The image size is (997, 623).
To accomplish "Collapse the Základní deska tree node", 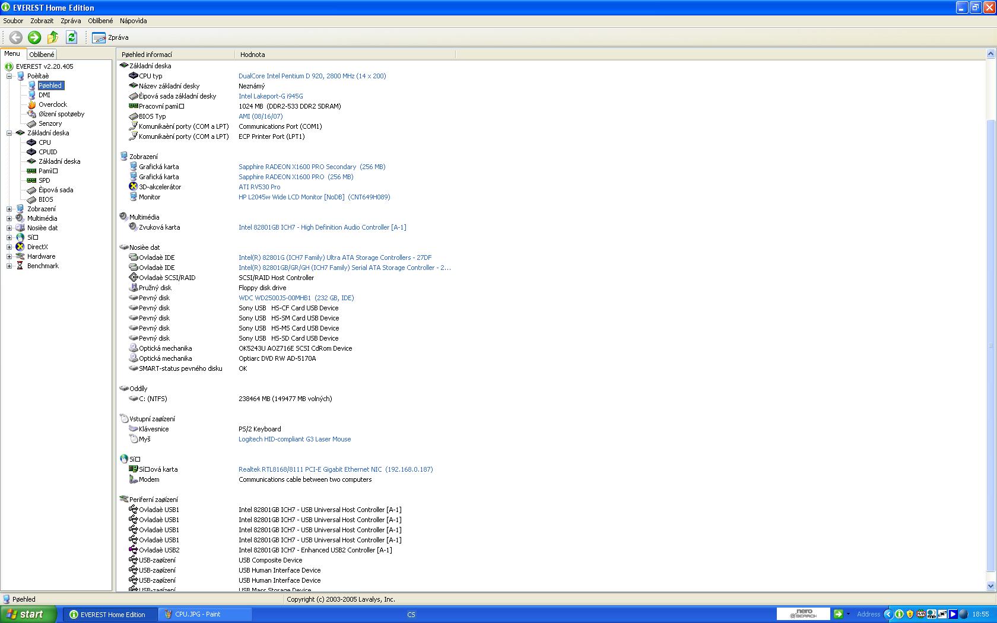I will pyautogui.click(x=9, y=133).
